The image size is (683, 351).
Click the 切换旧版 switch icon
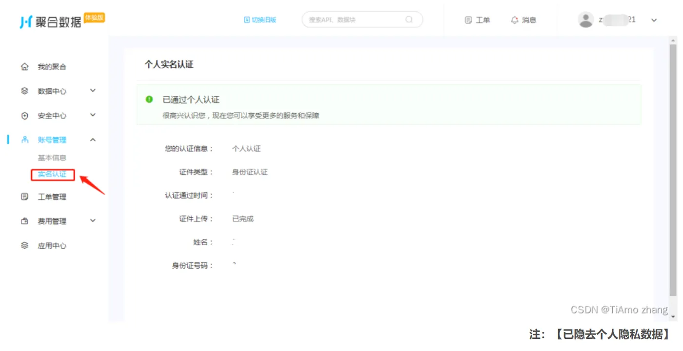(247, 20)
